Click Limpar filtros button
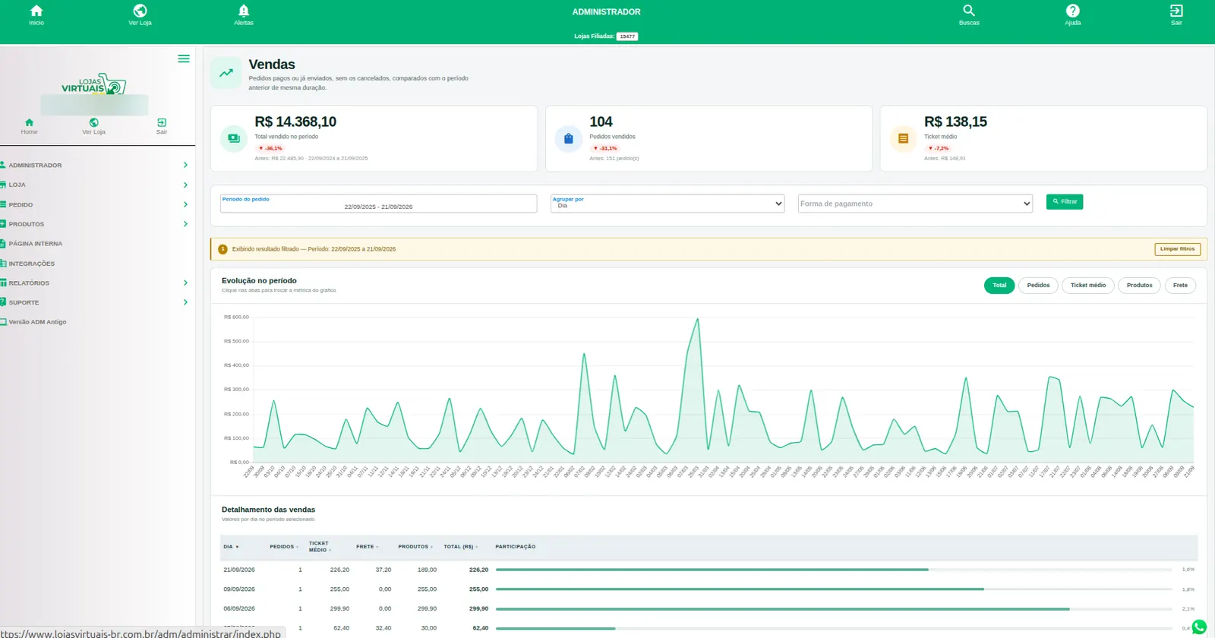Viewport: 1215px width, 638px height. tap(1177, 249)
